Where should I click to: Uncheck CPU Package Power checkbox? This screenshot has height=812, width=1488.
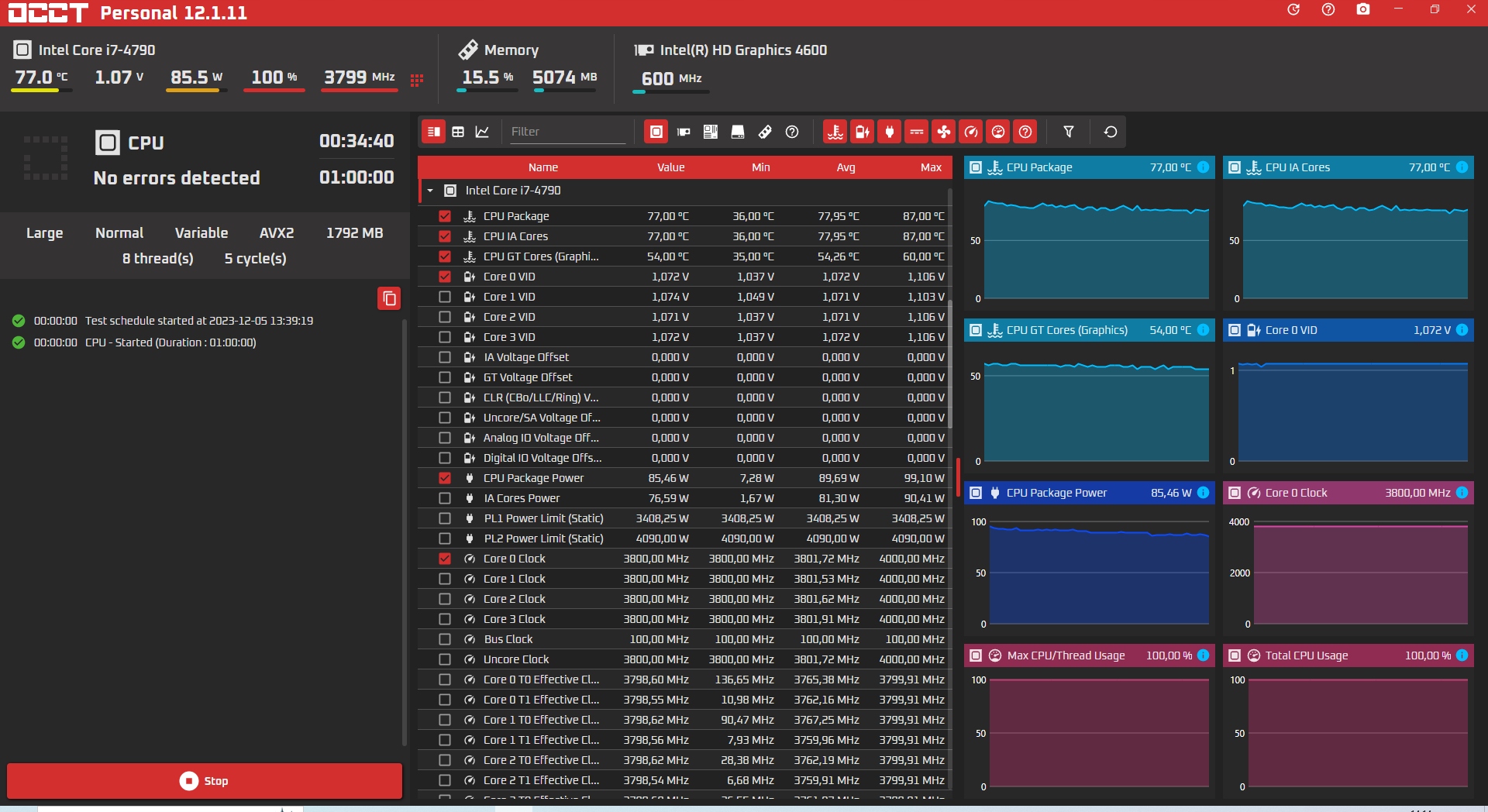(445, 478)
